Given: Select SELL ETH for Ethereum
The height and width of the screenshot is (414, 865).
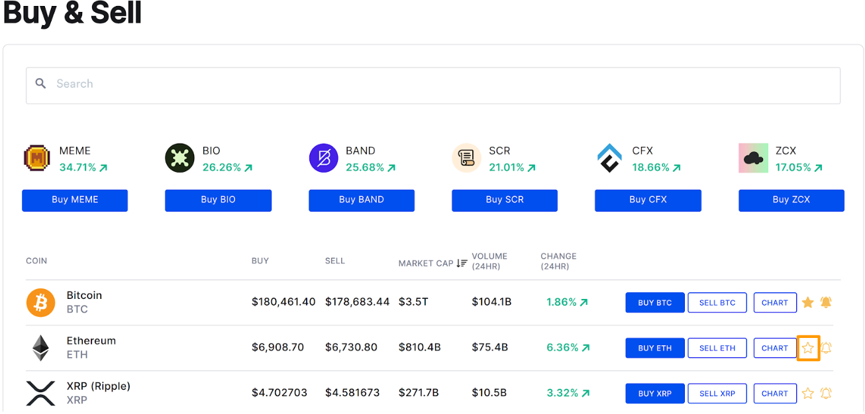Looking at the screenshot, I should [x=717, y=347].
